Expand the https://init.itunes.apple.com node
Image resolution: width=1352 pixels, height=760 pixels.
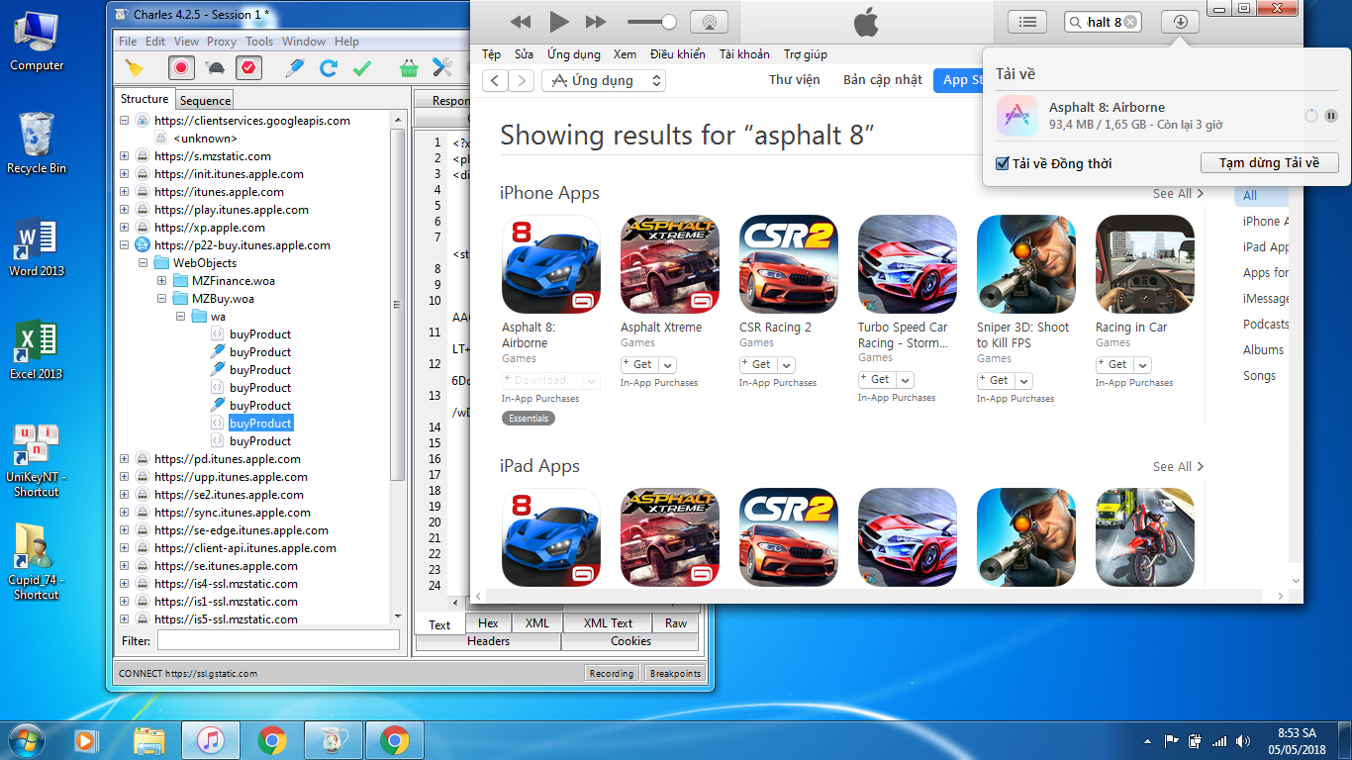pos(124,174)
